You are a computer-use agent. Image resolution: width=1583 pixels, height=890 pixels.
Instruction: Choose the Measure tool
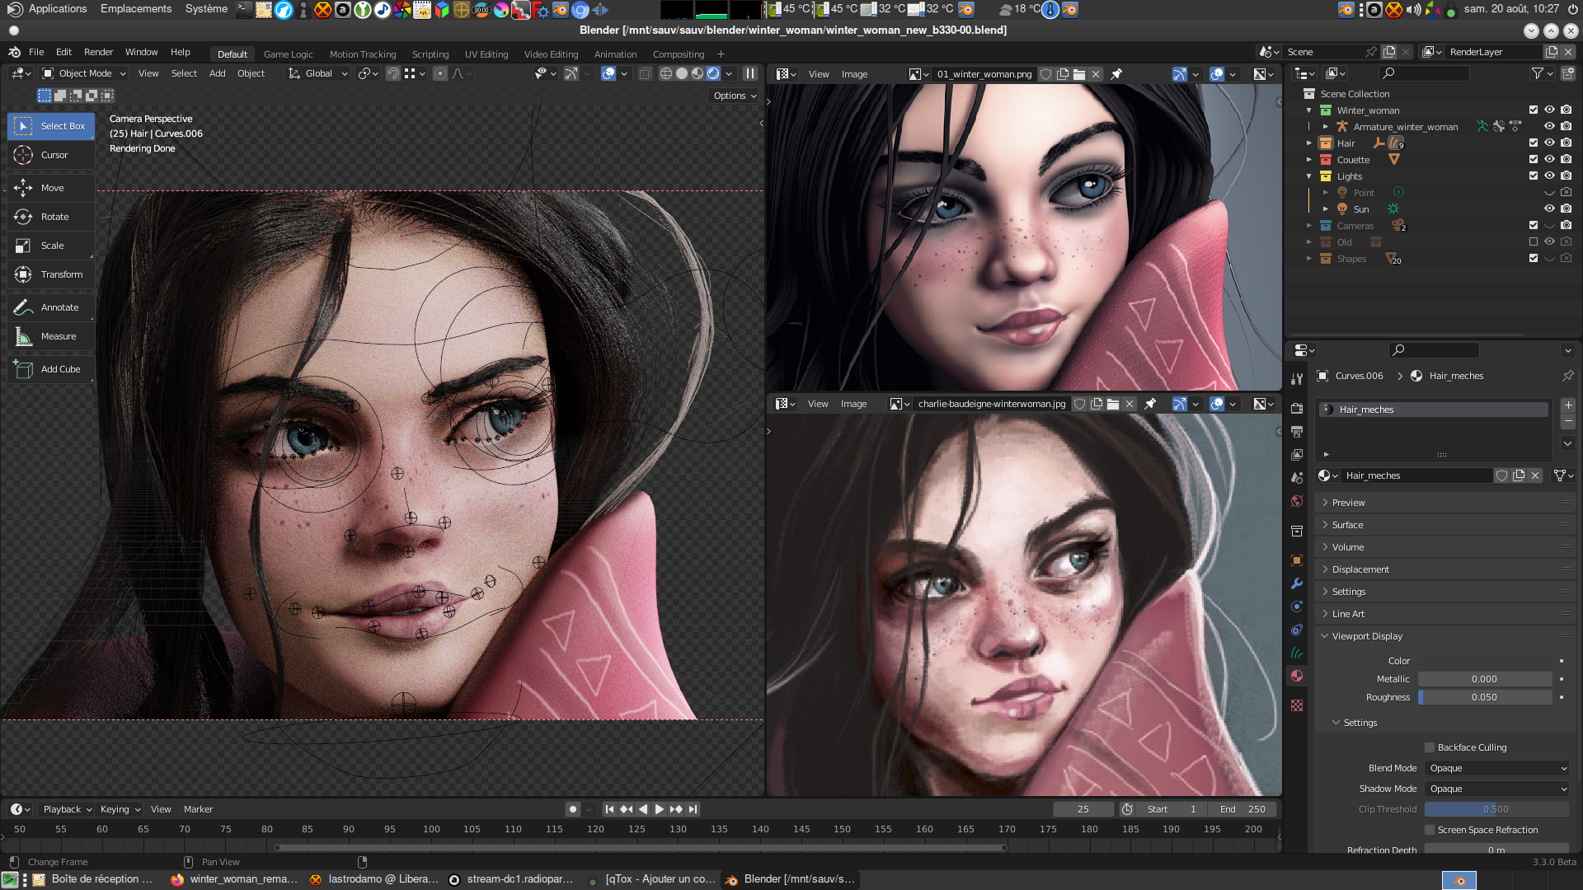(51, 336)
